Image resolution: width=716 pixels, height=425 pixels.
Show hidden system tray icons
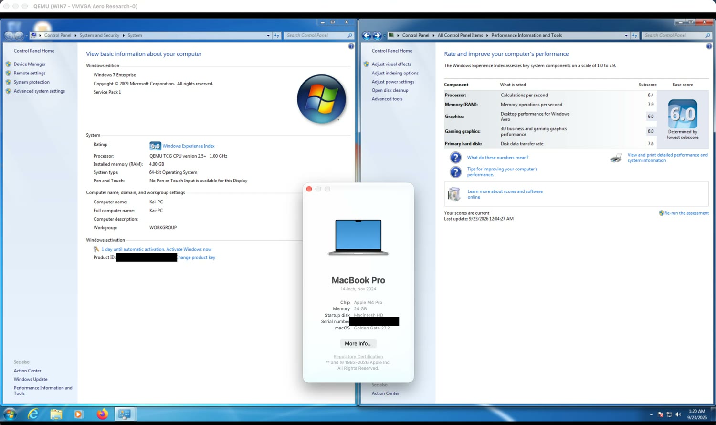[651, 414]
